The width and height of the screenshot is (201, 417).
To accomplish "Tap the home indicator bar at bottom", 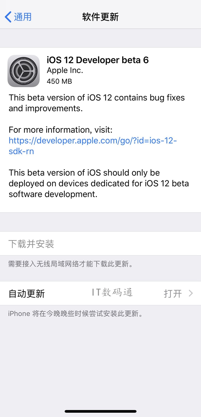I will pos(100,411).
